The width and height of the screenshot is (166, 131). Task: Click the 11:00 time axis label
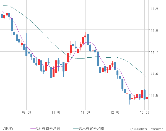(85, 113)
